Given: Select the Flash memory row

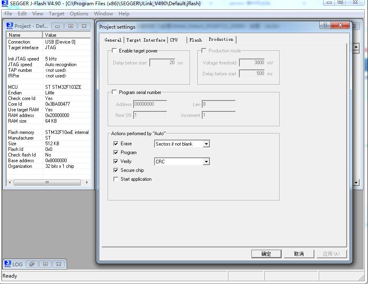Looking at the screenshot, I should [x=48, y=132].
